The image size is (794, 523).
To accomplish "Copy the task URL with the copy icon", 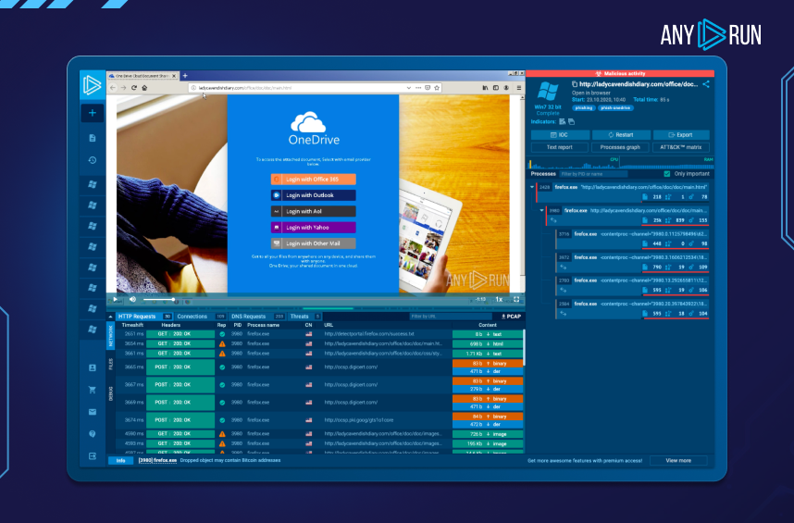I will (575, 84).
